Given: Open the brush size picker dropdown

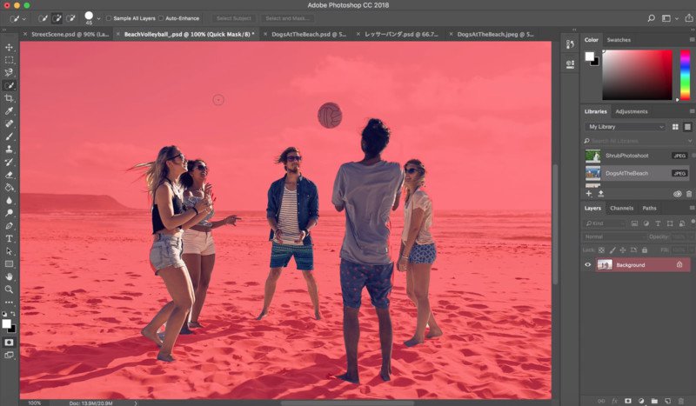Looking at the screenshot, I should [98, 18].
